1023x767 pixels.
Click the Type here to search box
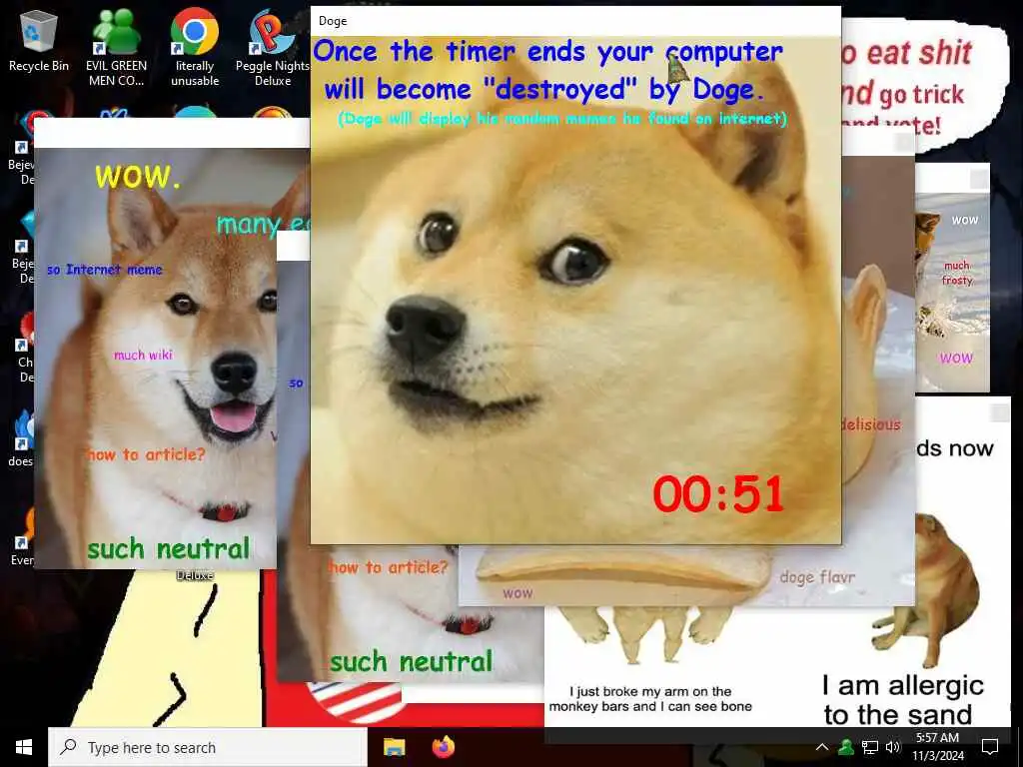tap(208, 747)
